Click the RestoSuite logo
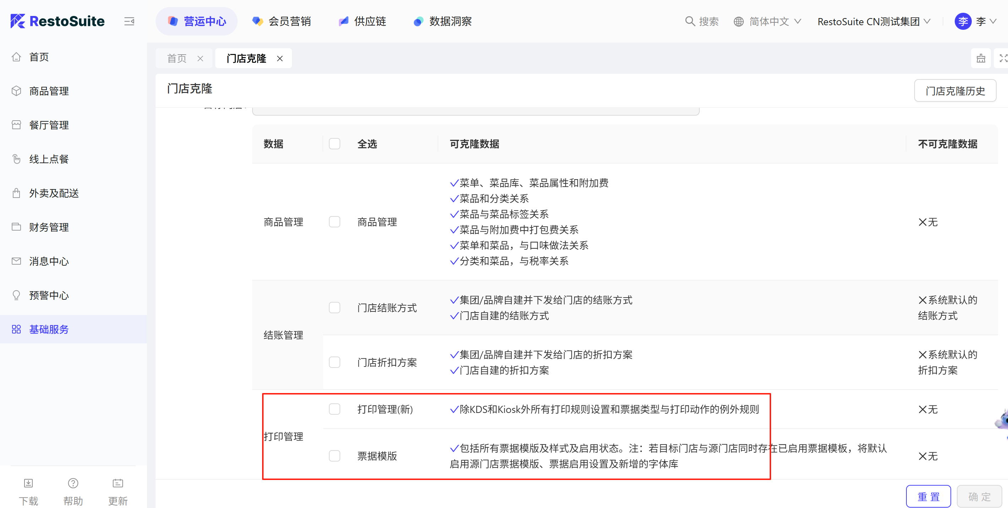 (x=58, y=21)
